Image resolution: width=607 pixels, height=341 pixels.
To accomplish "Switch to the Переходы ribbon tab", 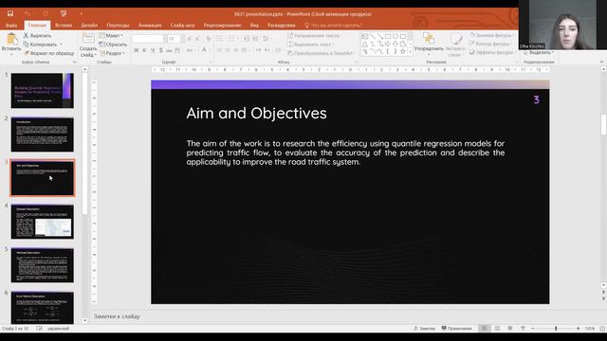I will [118, 26].
